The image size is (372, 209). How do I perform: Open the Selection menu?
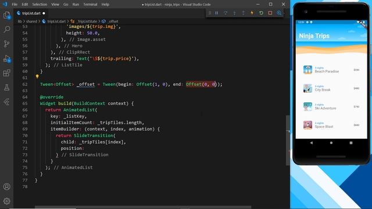(x=40, y=4)
